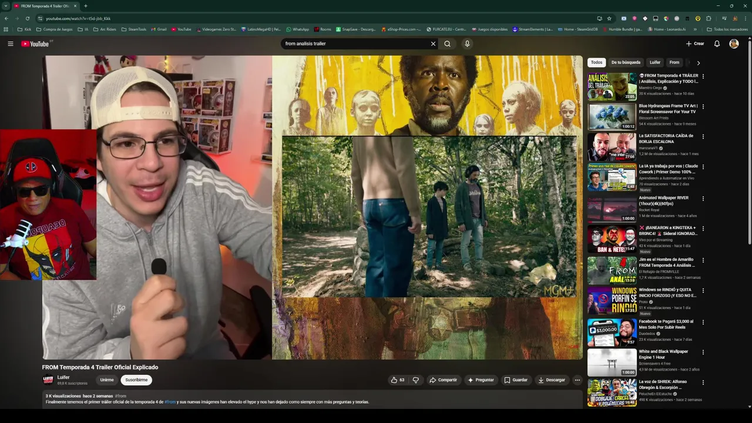Focus the YouTube search input field
Viewport: 752px width, 423px height.
tap(356, 43)
